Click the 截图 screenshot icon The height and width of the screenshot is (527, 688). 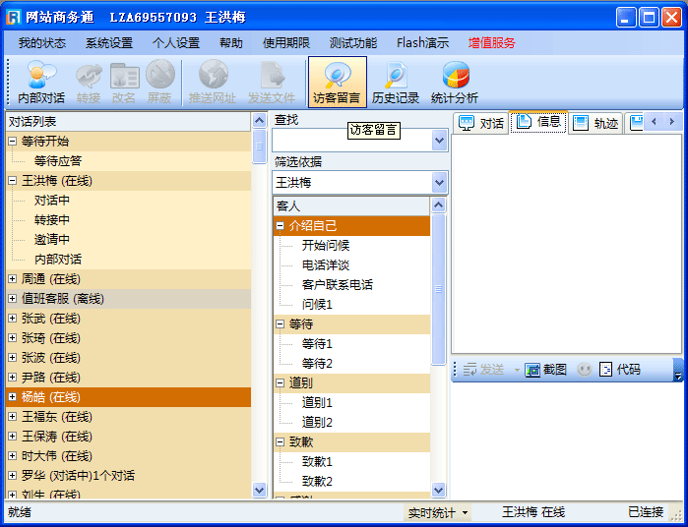click(x=532, y=370)
